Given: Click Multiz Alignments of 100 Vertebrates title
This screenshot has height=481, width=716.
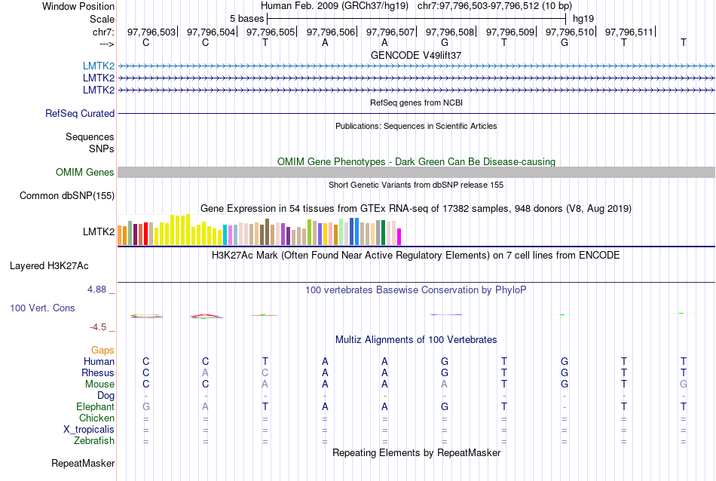Looking at the screenshot, I should pos(416,340).
